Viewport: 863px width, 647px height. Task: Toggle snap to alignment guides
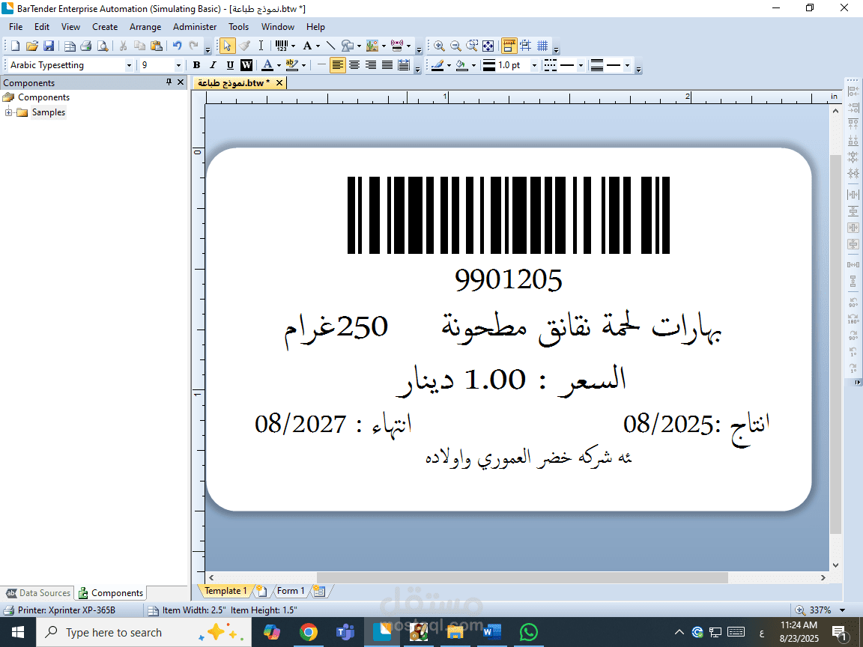pyautogui.click(x=526, y=46)
